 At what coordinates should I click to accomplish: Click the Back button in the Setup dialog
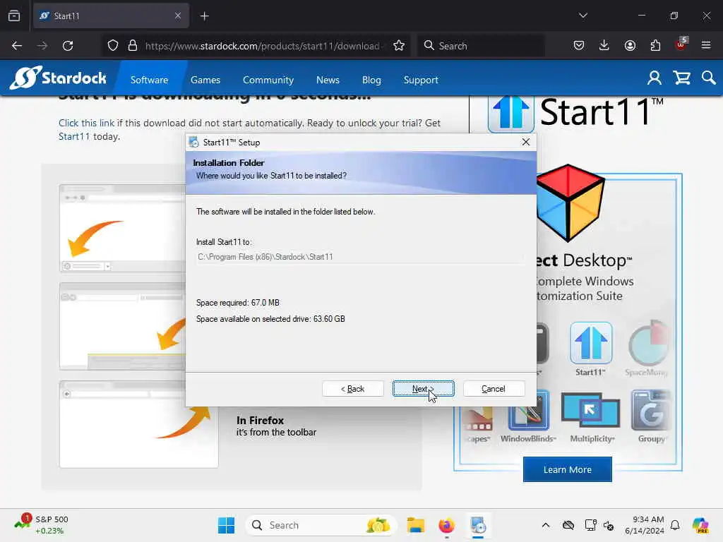point(353,389)
